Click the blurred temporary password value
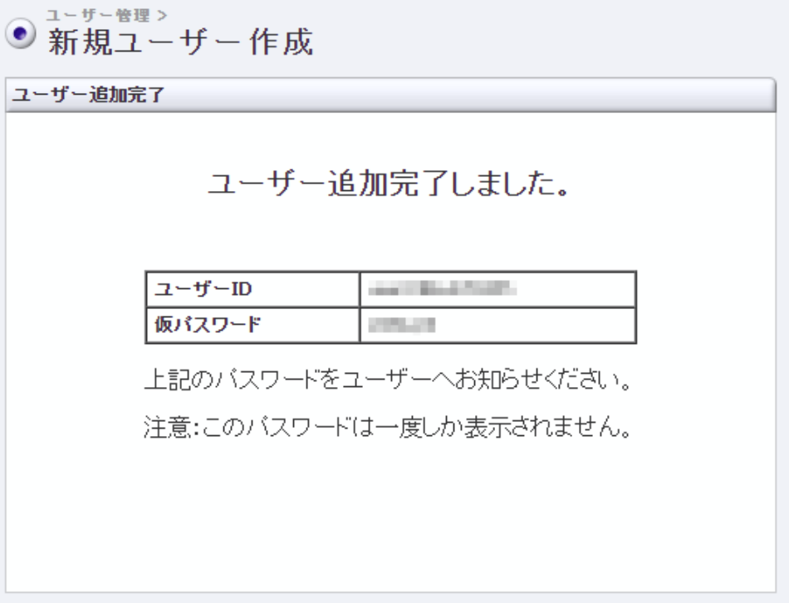 (x=401, y=325)
